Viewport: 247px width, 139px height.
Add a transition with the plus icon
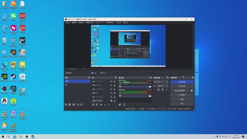point(158,90)
